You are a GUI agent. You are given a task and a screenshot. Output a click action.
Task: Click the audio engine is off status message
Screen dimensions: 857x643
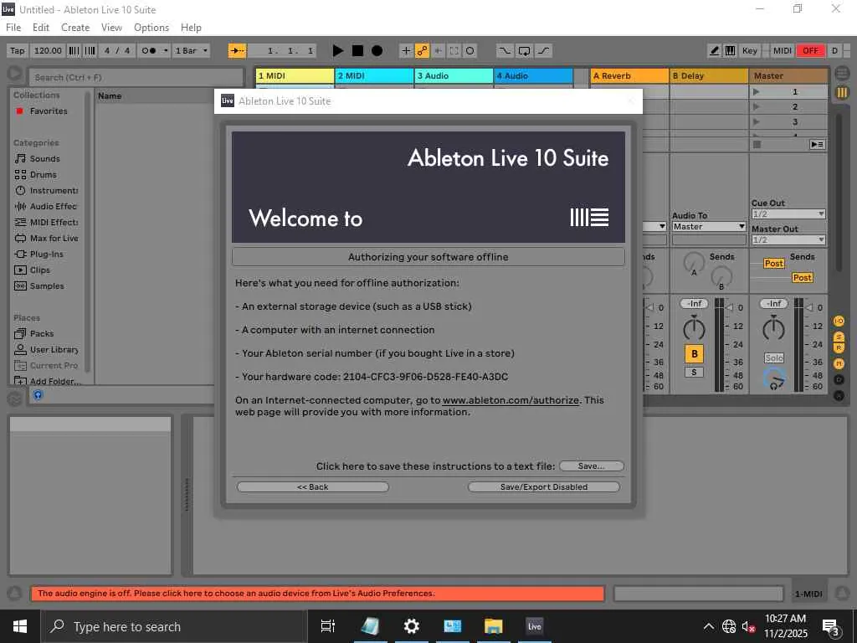317,594
